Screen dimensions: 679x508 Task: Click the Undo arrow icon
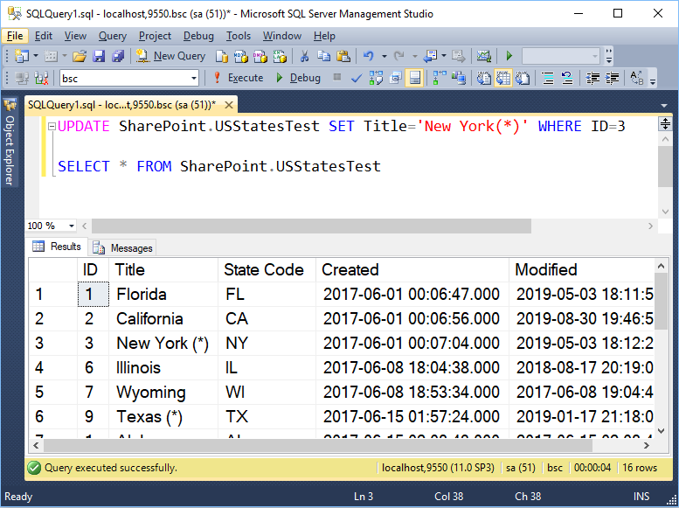(x=369, y=56)
